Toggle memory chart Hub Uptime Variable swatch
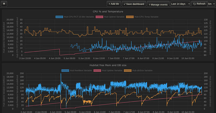This screenshot has height=113, width=216. click(97, 71)
